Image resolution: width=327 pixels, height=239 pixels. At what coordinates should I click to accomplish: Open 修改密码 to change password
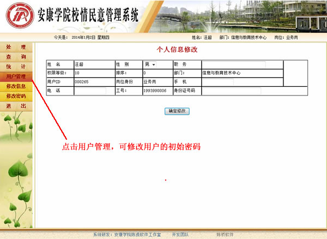point(16,96)
